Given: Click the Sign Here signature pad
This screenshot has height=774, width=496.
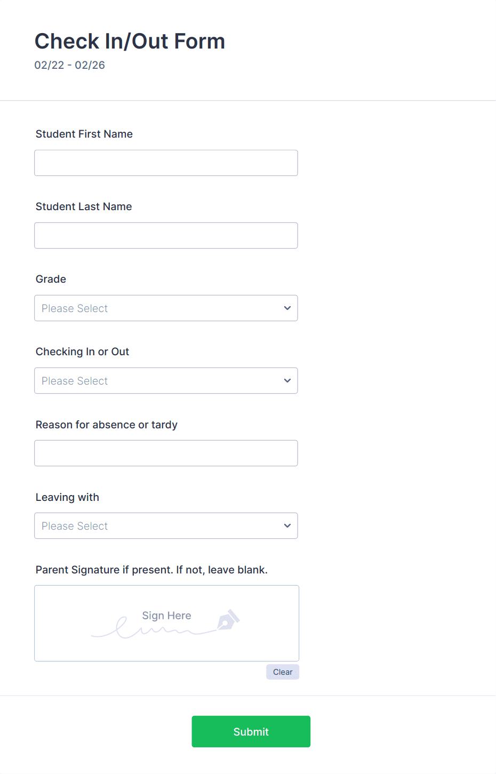Looking at the screenshot, I should pyautogui.click(x=166, y=623).
